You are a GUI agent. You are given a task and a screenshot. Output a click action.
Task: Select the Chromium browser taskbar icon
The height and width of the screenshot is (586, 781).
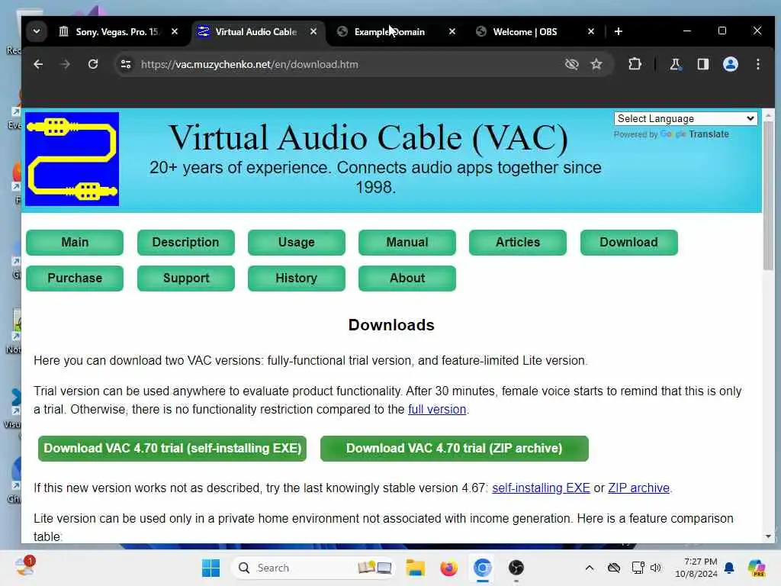(x=482, y=568)
